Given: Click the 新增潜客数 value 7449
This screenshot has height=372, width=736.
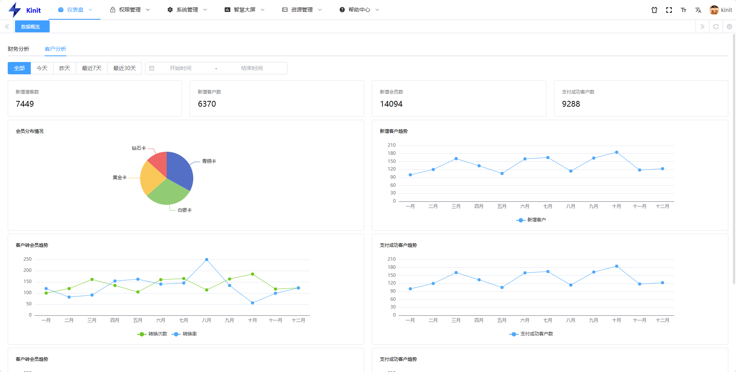Looking at the screenshot, I should pyautogui.click(x=25, y=104).
